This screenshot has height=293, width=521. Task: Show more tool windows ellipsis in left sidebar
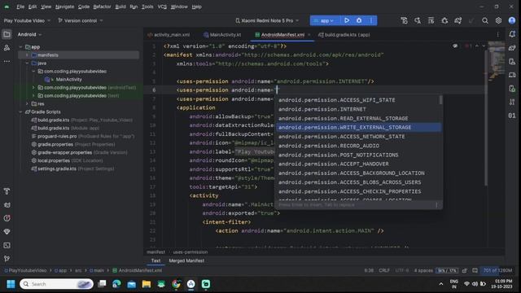point(7,62)
